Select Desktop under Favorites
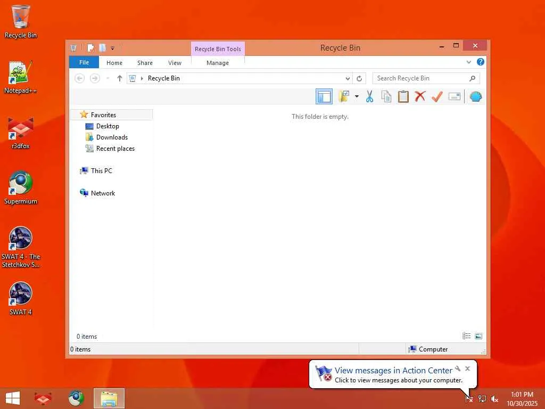Viewport: 545px width, 409px height. 108,126
